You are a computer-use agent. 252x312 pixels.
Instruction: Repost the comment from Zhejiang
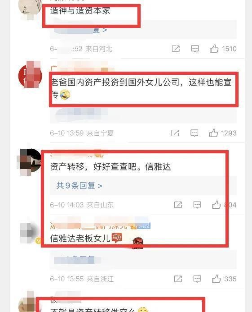coord(178,279)
